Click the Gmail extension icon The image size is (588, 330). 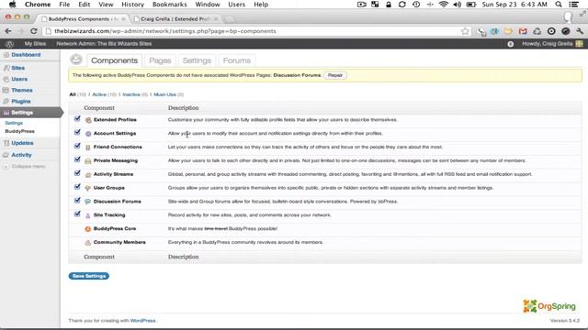(x=523, y=31)
